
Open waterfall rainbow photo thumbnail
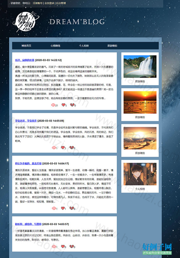[x=140, y=66]
